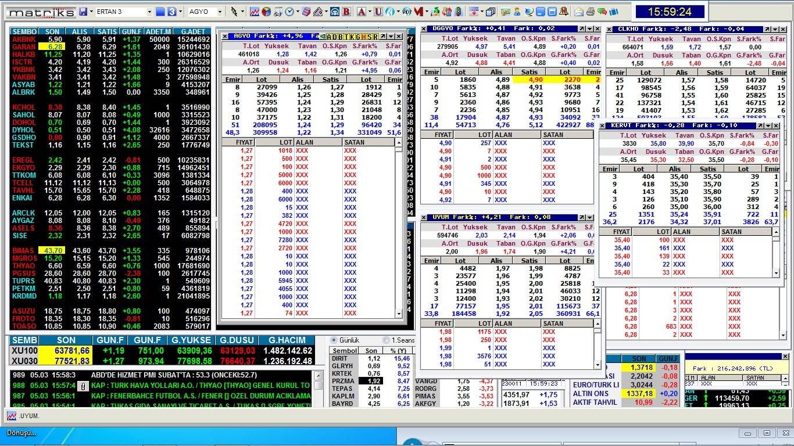Open the ERTAN 3 page dropdown
The width and height of the screenshot is (794, 446).
(149, 12)
